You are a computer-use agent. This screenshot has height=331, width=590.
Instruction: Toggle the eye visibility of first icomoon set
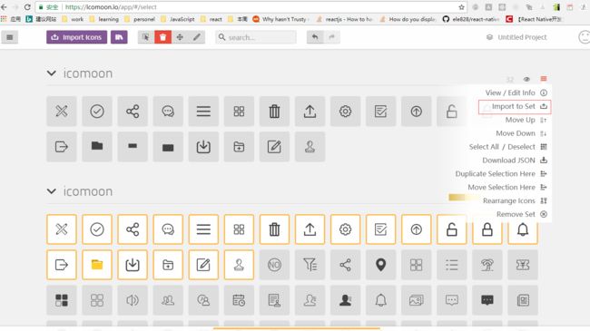tap(526, 79)
